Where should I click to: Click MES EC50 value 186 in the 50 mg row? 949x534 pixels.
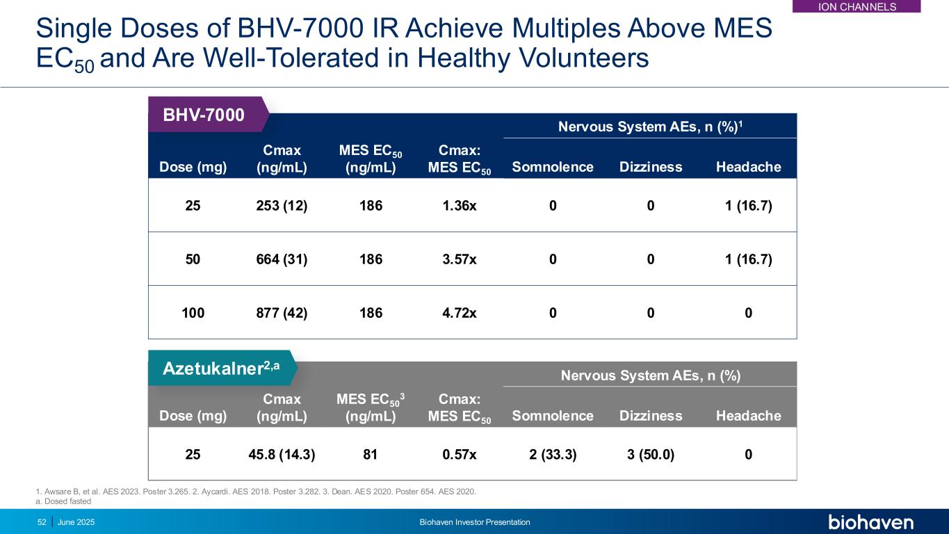pos(371,259)
